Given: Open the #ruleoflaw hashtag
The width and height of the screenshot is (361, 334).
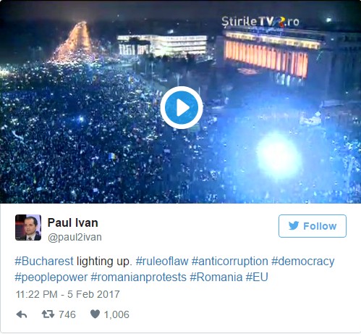Looking at the screenshot, I should 162,262.
